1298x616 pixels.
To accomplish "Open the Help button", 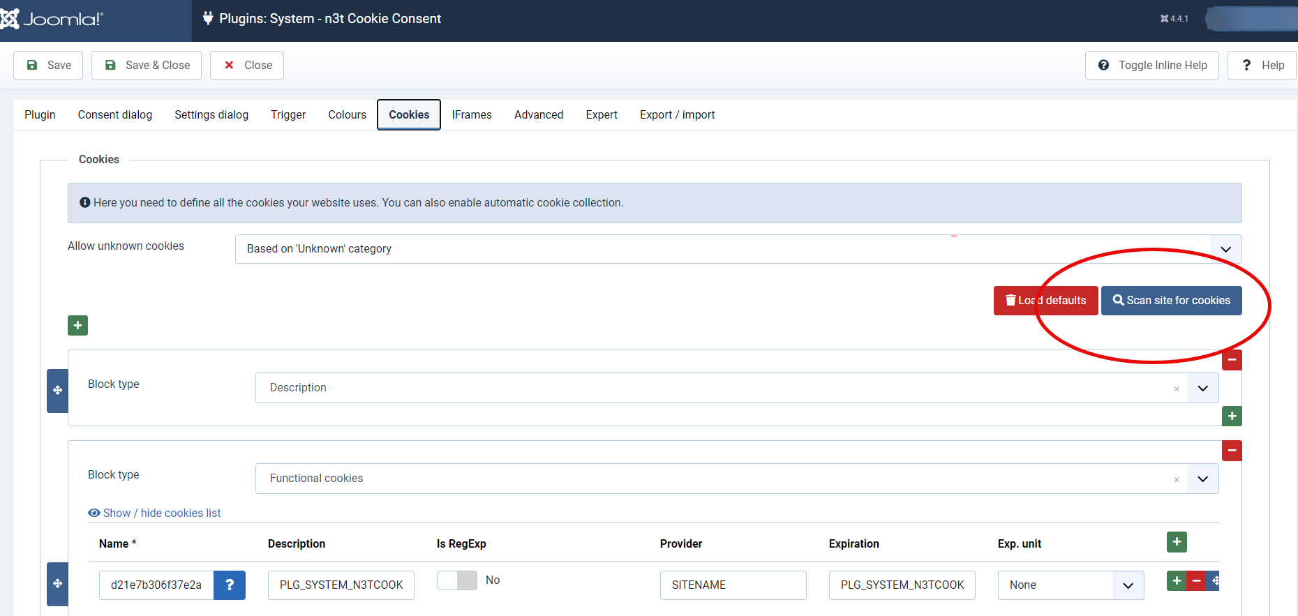I will tap(1262, 65).
